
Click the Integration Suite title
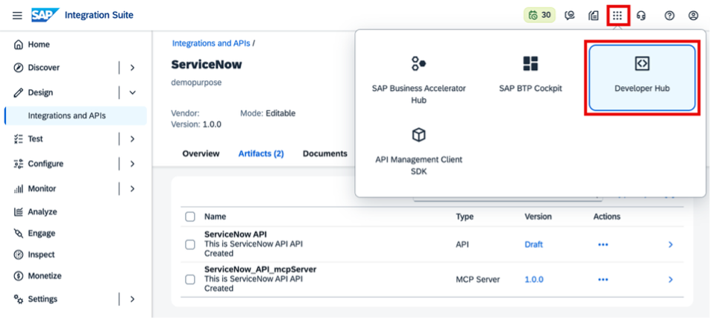pos(99,15)
